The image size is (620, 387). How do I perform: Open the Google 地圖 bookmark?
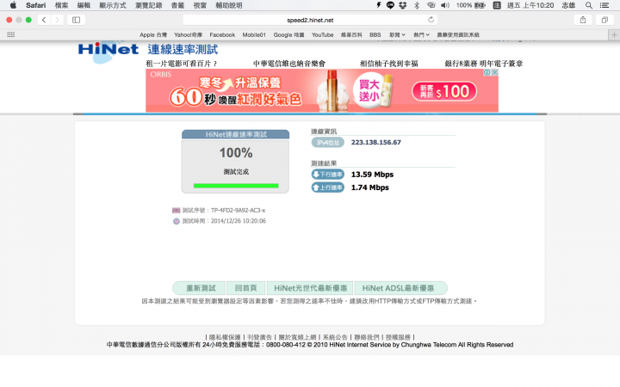click(288, 34)
